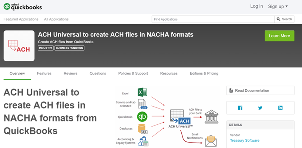
Task: Share the app on Facebook
Action: 240,108
